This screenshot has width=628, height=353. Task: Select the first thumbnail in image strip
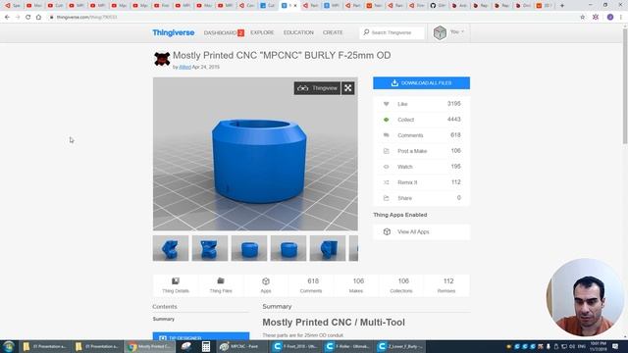(171, 248)
